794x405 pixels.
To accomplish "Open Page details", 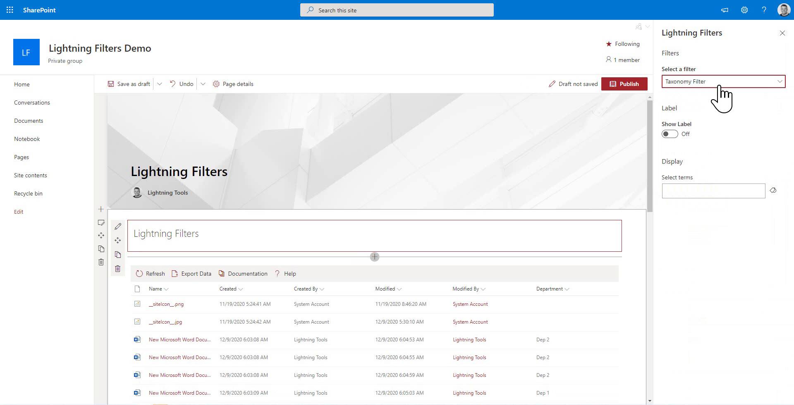I will pyautogui.click(x=233, y=84).
